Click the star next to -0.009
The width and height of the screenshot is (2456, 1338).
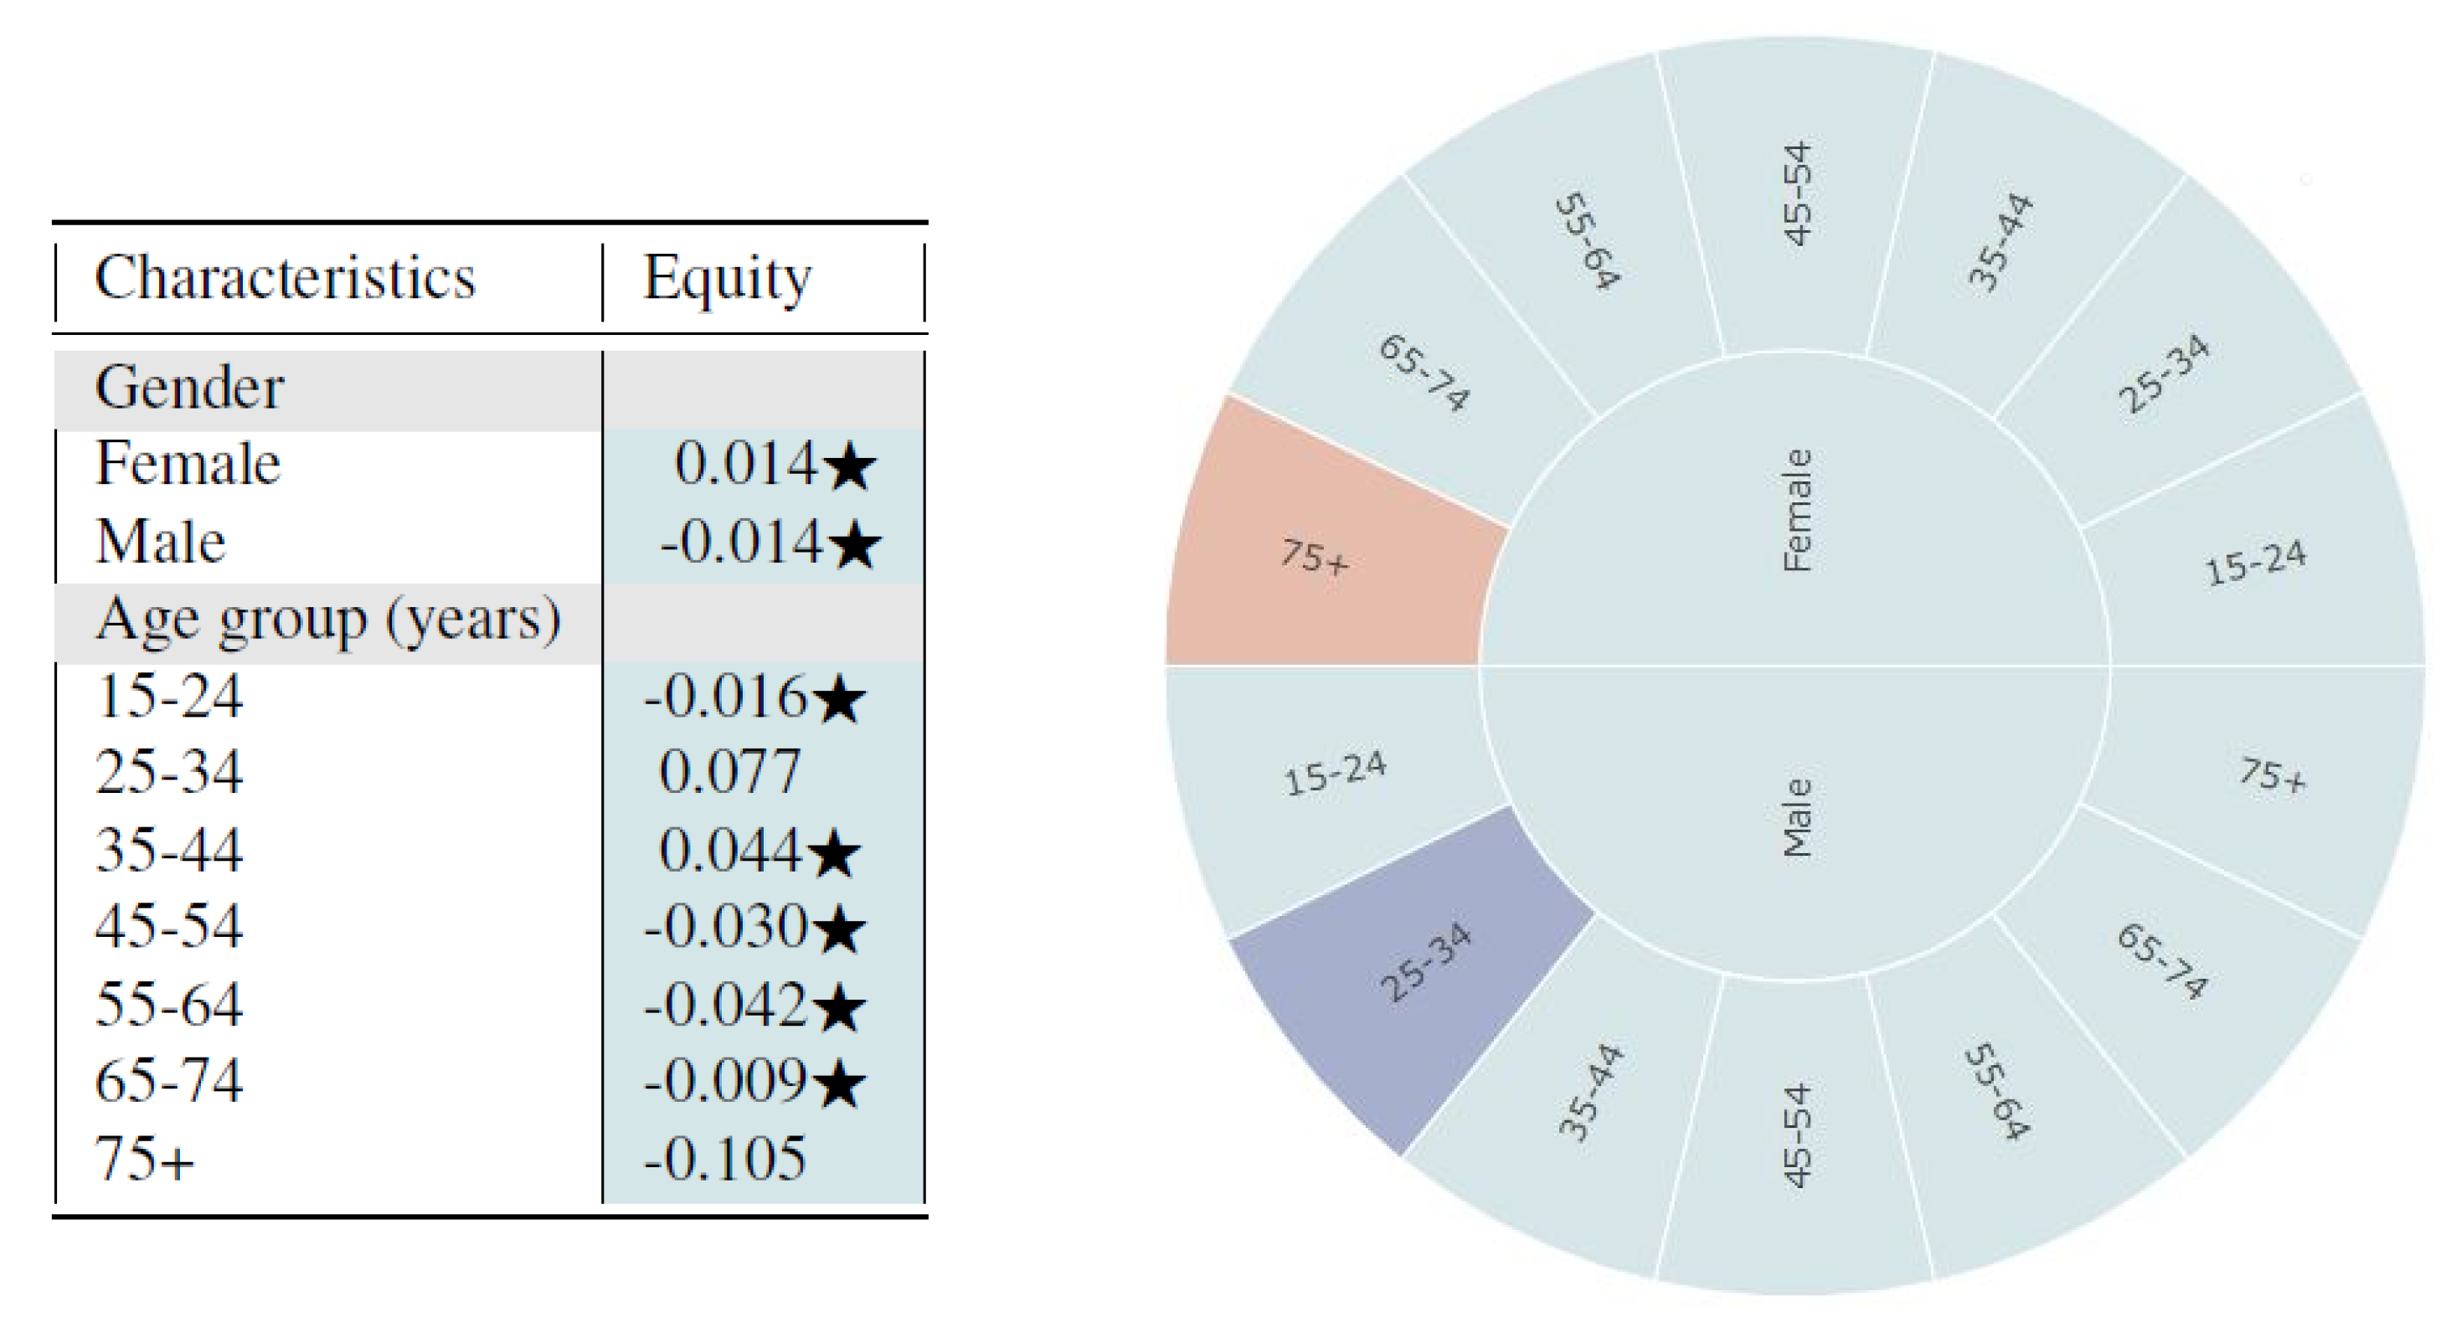[840, 1084]
